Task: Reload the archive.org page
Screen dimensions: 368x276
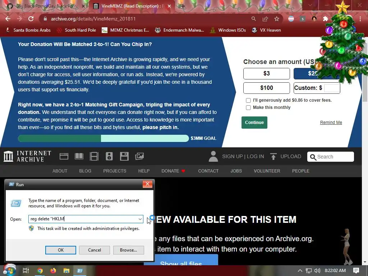Action: (31, 19)
